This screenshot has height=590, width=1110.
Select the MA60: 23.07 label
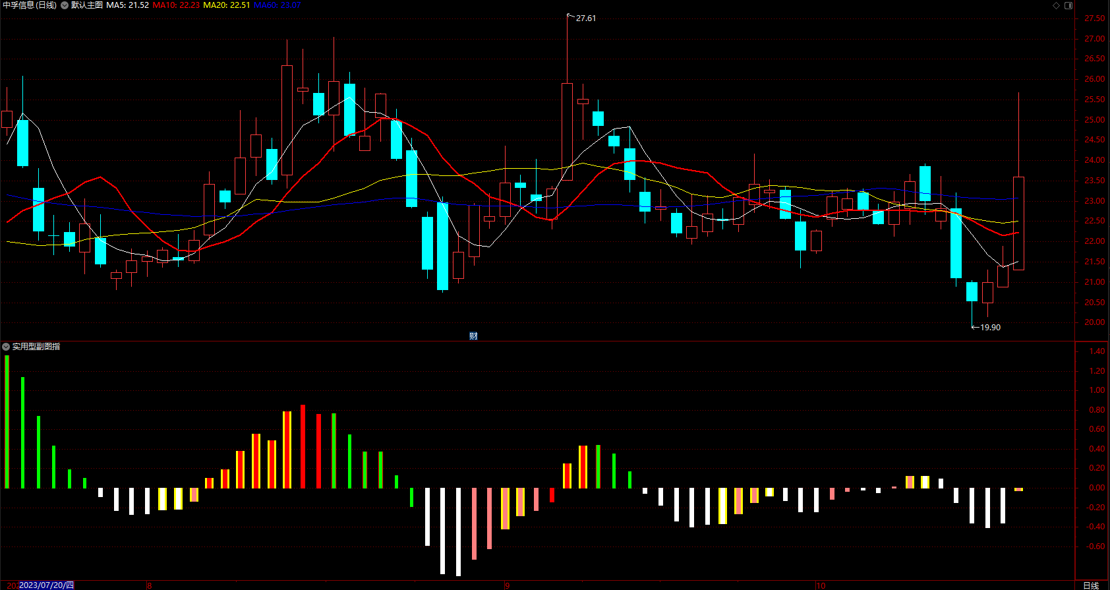click(x=277, y=5)
